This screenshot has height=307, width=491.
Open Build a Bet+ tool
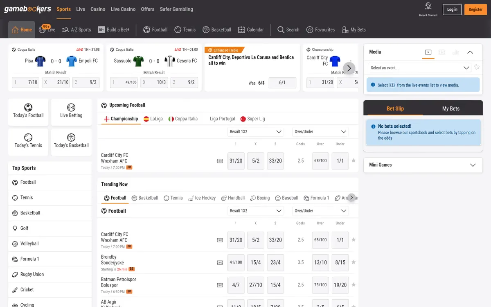[114, 29]
